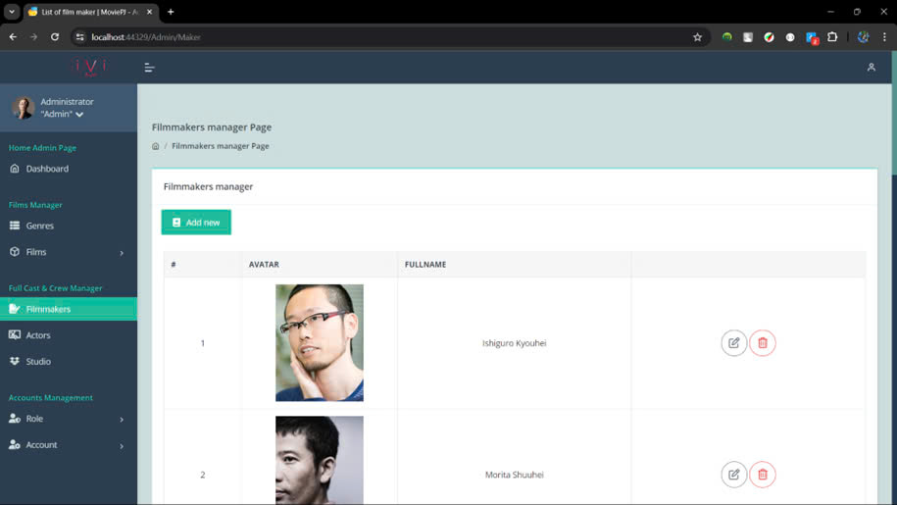Delete Morita Shuuhei's filmmaker entry
This screenshot has height=505, width=897.
click(763, 475)
